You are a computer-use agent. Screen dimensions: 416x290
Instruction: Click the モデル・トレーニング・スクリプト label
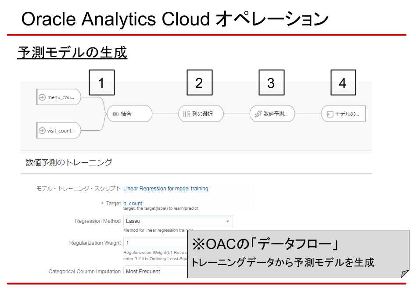point(79,188)
